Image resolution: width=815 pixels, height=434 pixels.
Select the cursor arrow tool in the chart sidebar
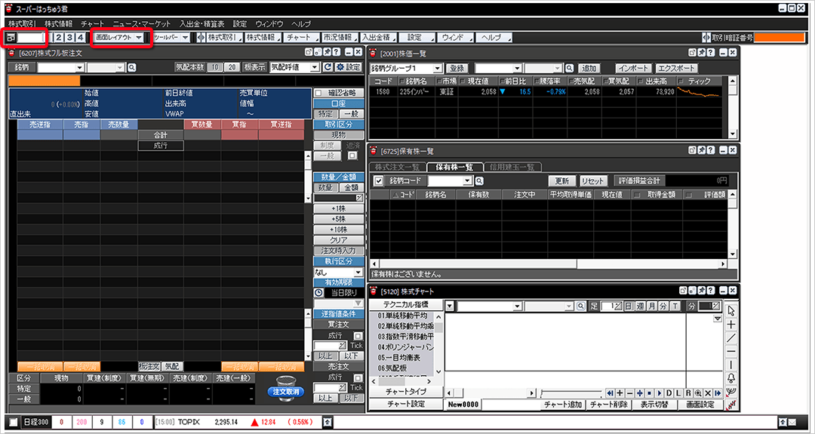[x=730, y=310]
